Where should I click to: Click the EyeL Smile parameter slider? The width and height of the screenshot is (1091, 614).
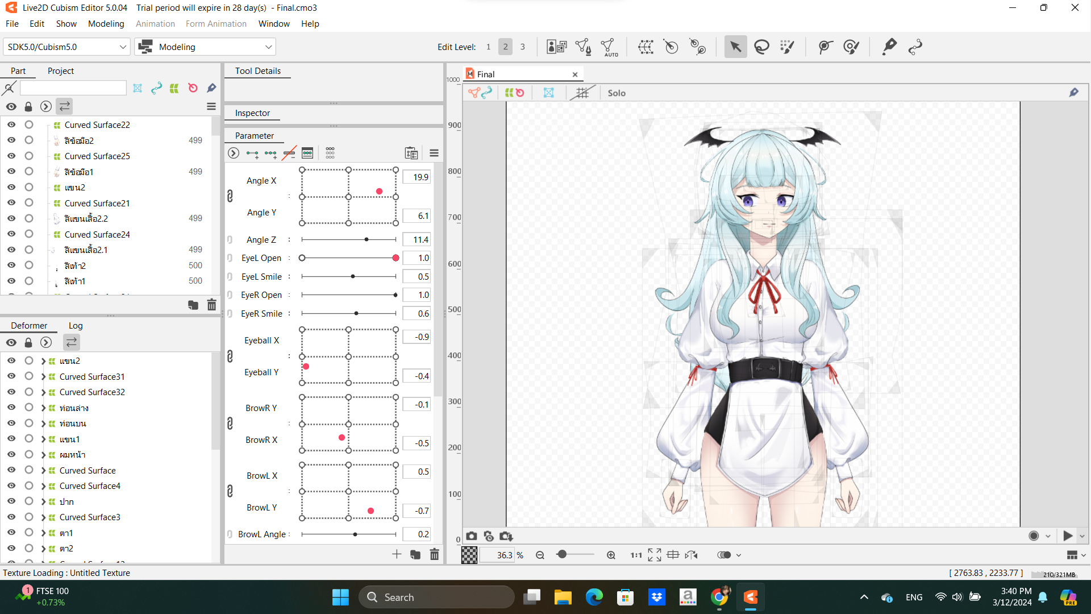click(349, 276)
